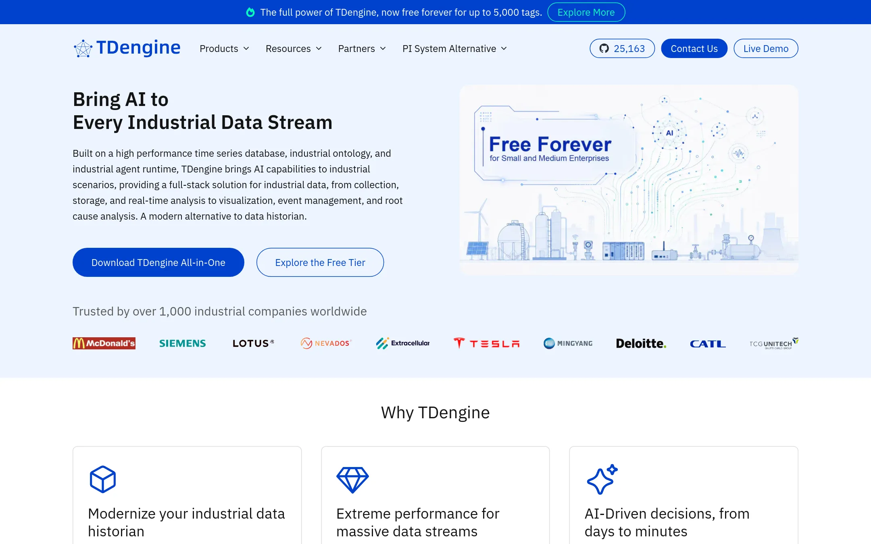Click the flame icon in the top banner
871x544 pixels.
pos(250,12)
